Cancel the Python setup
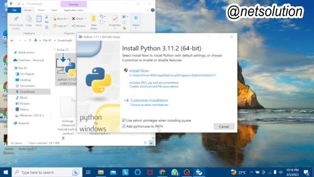Screen dimensions: 314x177 pos(224,127)
